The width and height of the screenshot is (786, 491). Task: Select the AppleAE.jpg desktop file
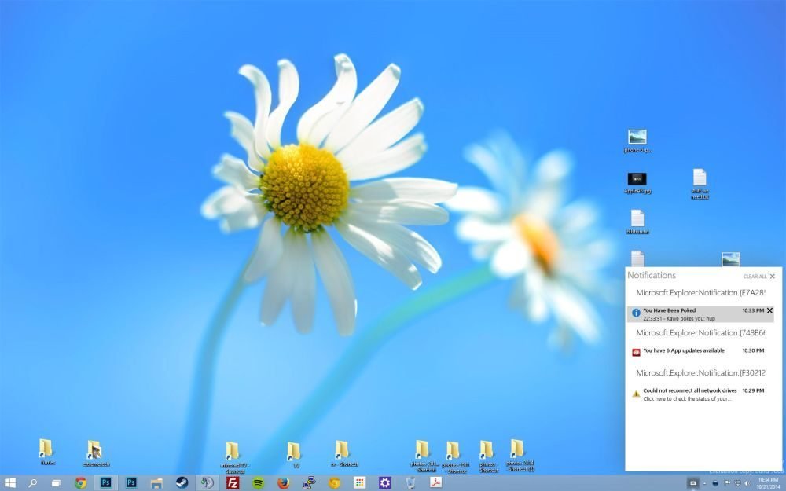637,183
